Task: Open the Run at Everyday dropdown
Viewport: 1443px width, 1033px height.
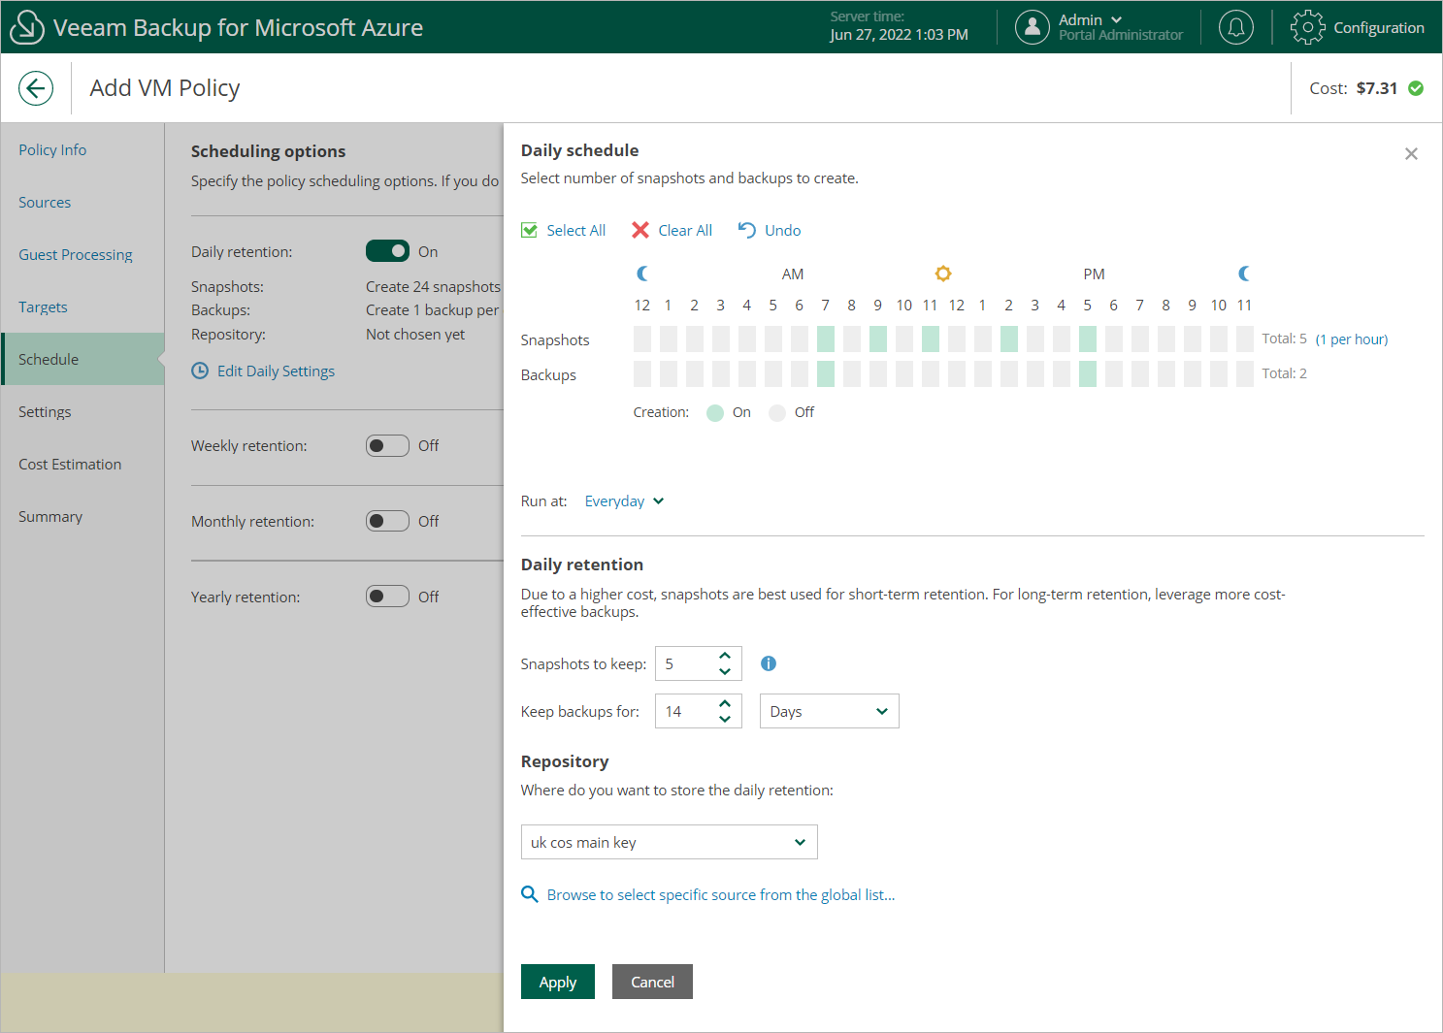Action: 624,500
